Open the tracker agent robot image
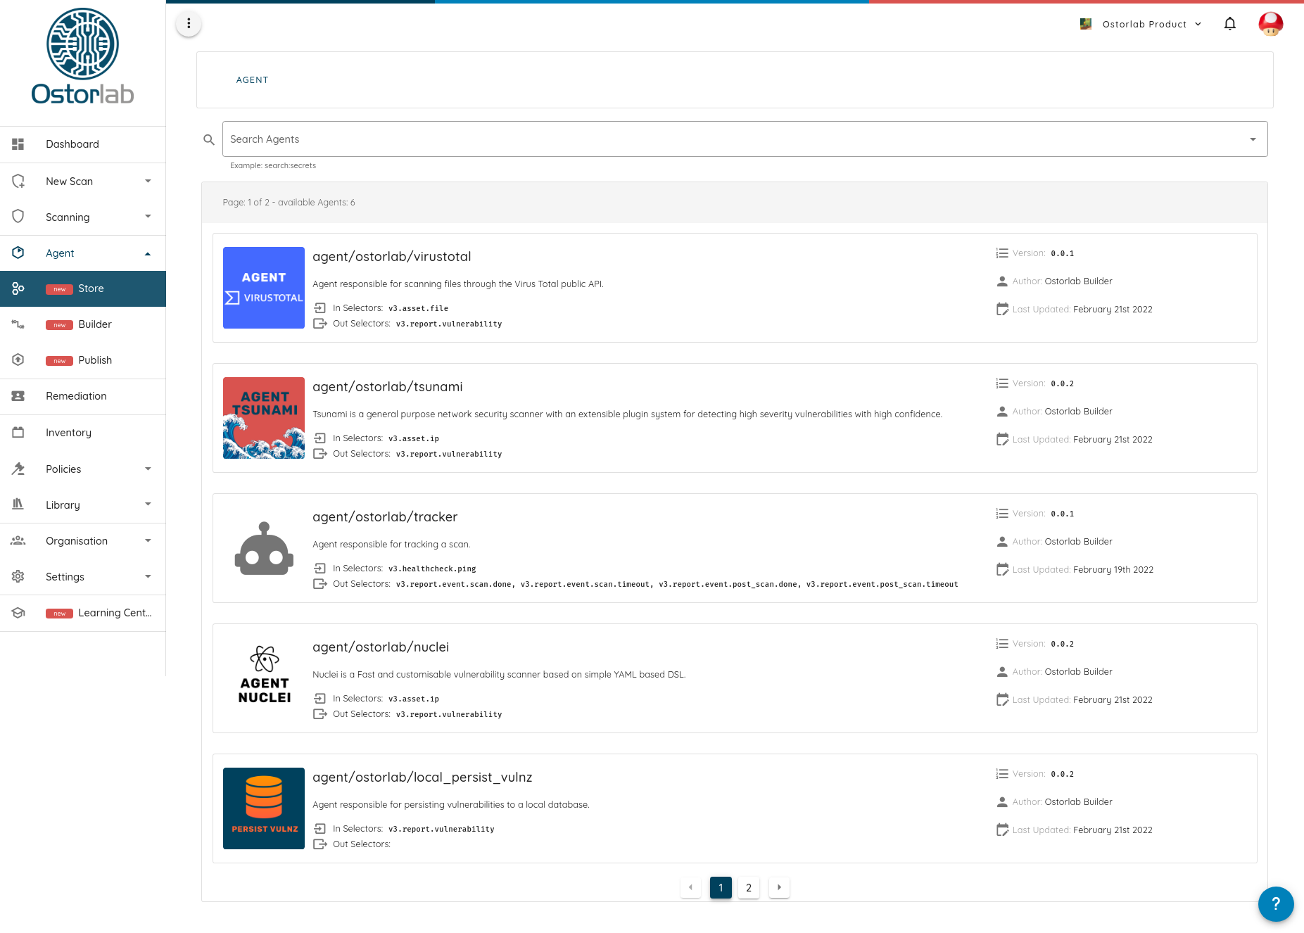This screenshot has height=933, width=1304. point(264,548)
